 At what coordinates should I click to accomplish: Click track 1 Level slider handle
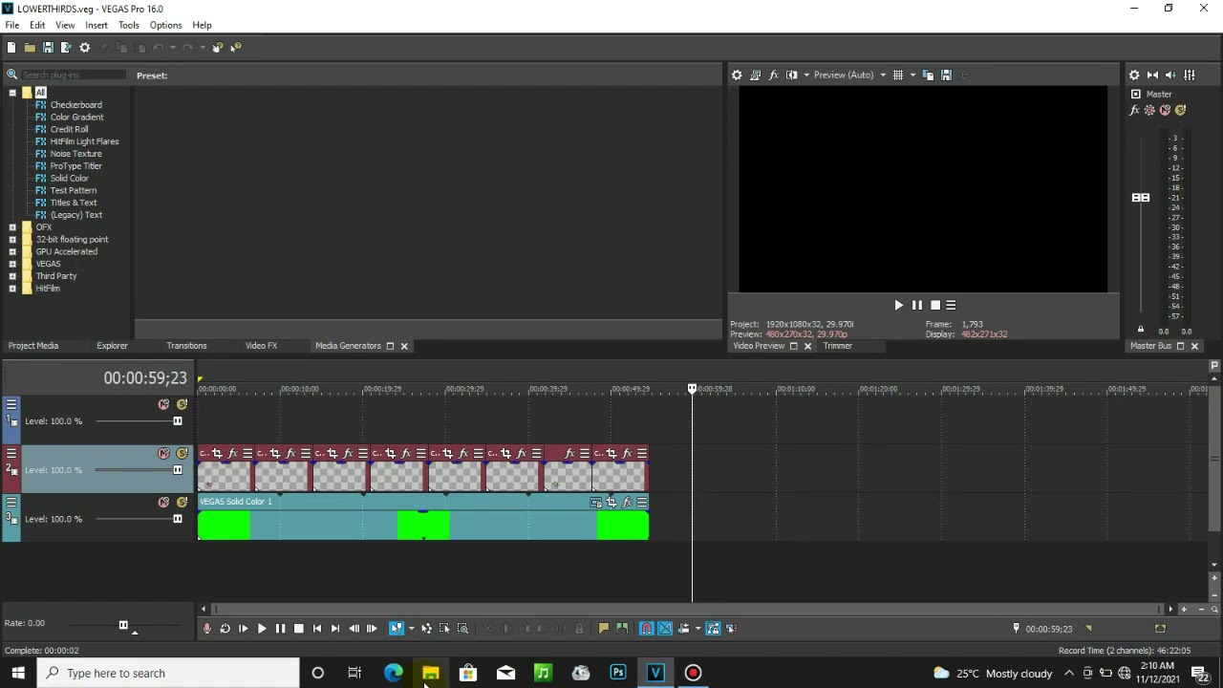click(177, 420)
